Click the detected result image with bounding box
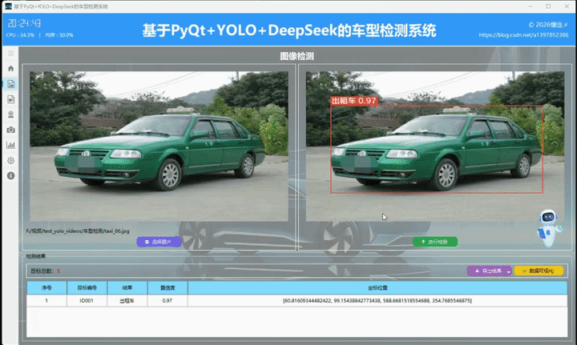The width and height of the screenshot is (577, 345). (x=435, y=146)
